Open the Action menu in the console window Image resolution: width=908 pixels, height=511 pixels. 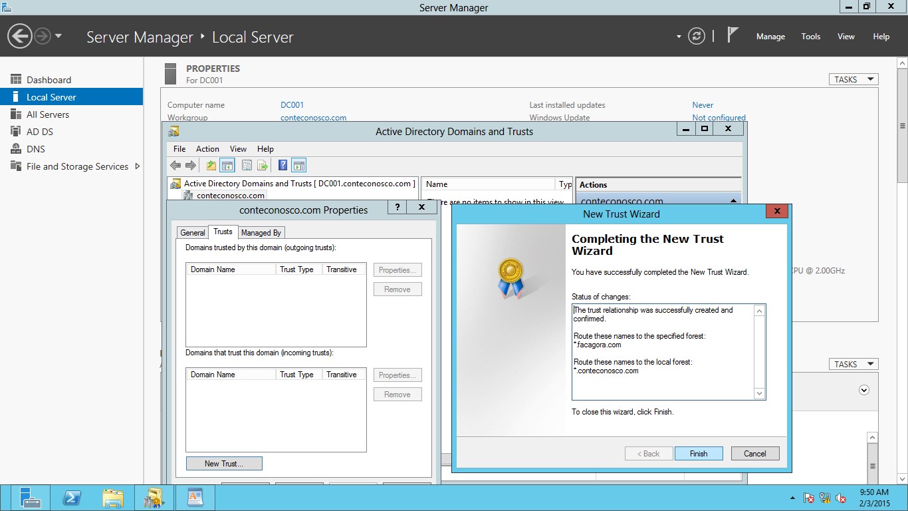click(207, 148)
